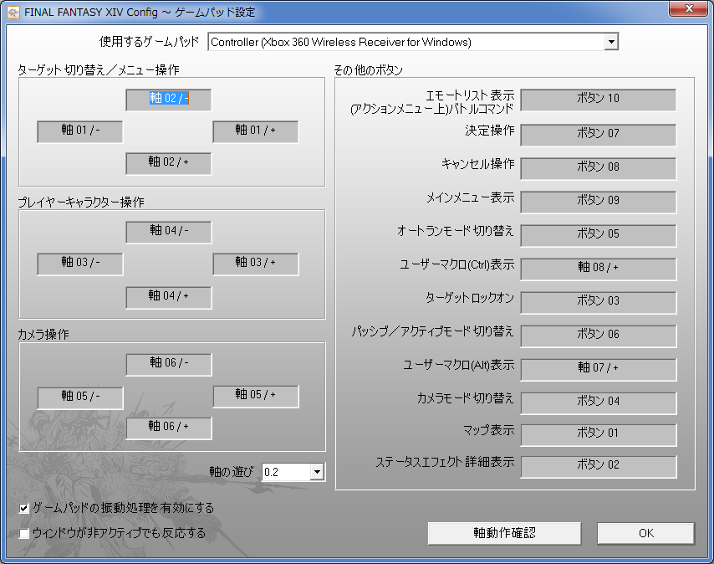This screenshot has width=714, height=564.
Task: Choose the 軸 06 / + camera field
Action: coord(169,428)
